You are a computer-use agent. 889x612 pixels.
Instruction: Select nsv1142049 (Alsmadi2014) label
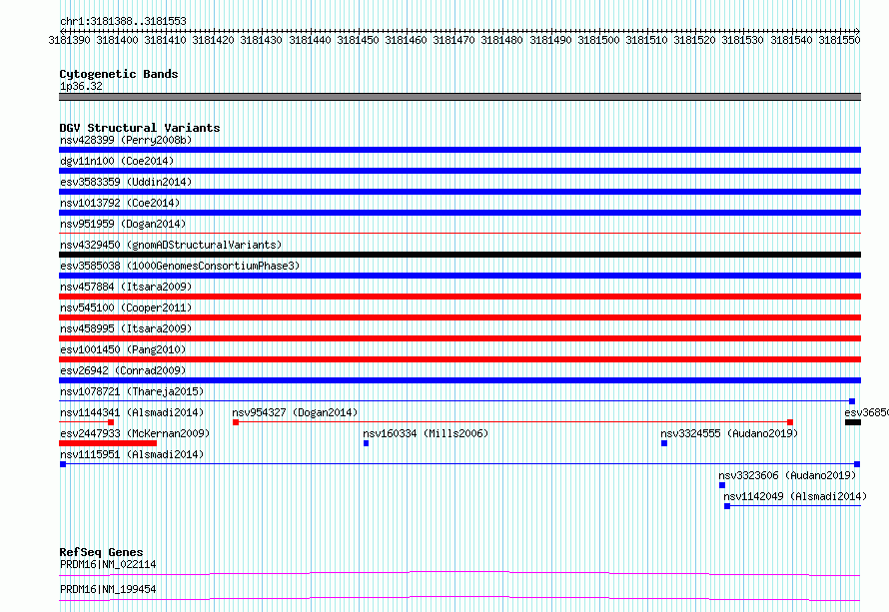click(795, 496)
